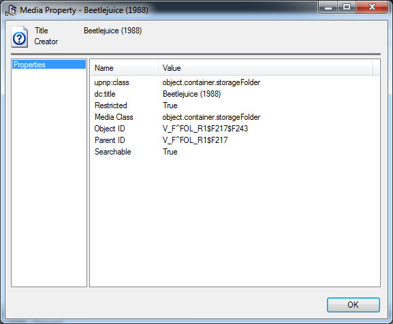393x324 pixels.
Task: Select the Parent ID property name
Action: pyautogui.click(x=110, y=140)
